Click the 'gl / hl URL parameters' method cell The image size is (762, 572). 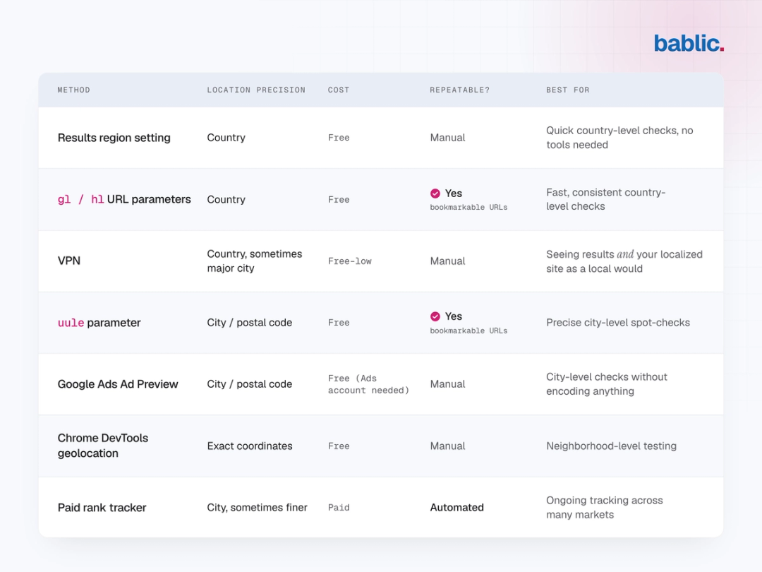pos(124,199)
